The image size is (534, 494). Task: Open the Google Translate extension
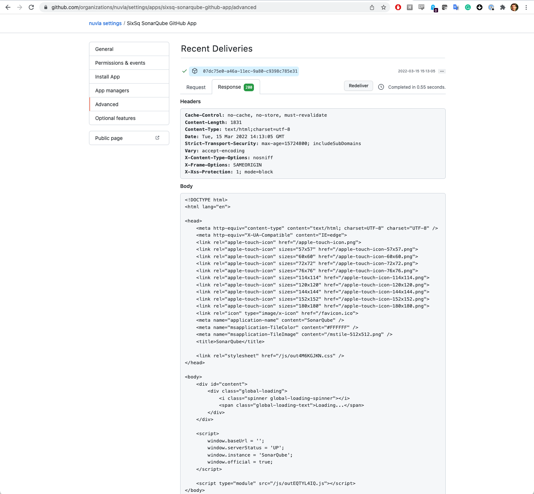[x=456, y=7]
